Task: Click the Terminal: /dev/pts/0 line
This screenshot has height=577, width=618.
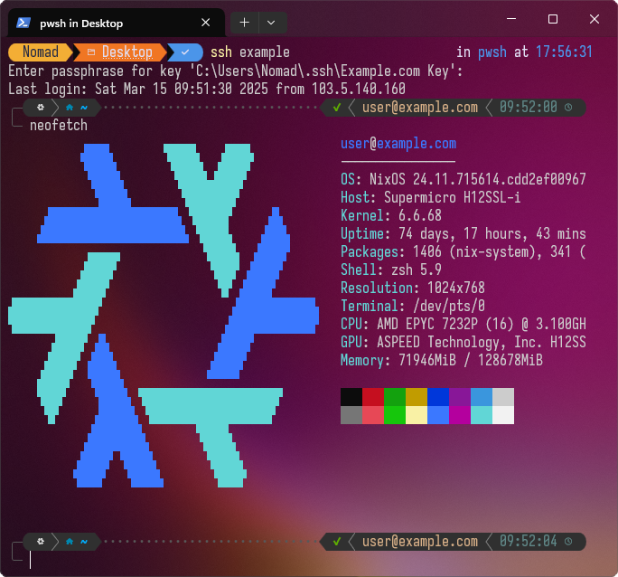Action: coord(413,306)
